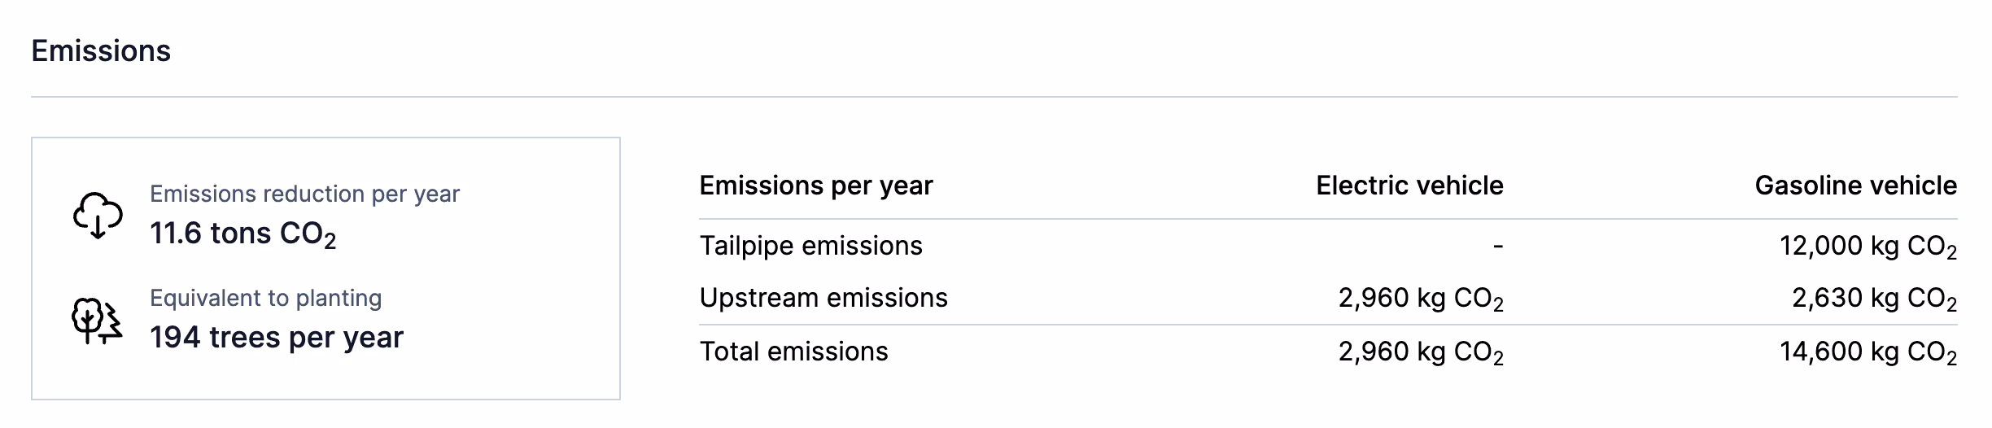This screenshot has width=1992, height=428.
Task: Select the Electric vehicle column header
Action: tap(1409, 186)
